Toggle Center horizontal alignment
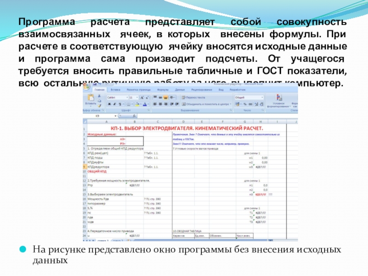Screen dimensions: 368x276 click(x=160, y=104)
